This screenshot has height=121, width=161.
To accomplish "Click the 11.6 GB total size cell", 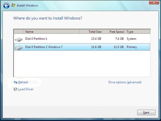I will 96,47.
